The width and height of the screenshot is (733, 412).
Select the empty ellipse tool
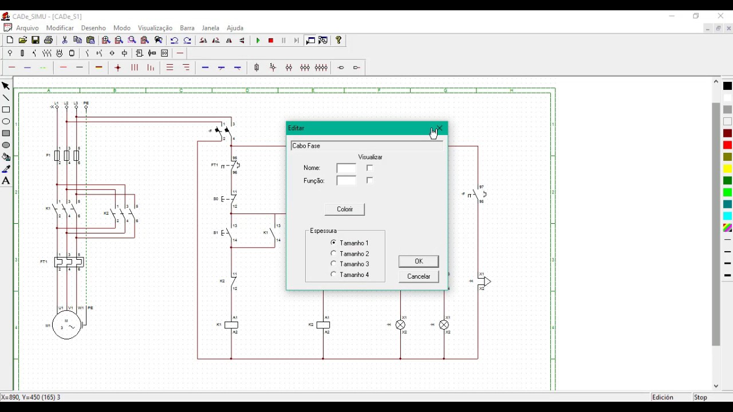(6, 121)
